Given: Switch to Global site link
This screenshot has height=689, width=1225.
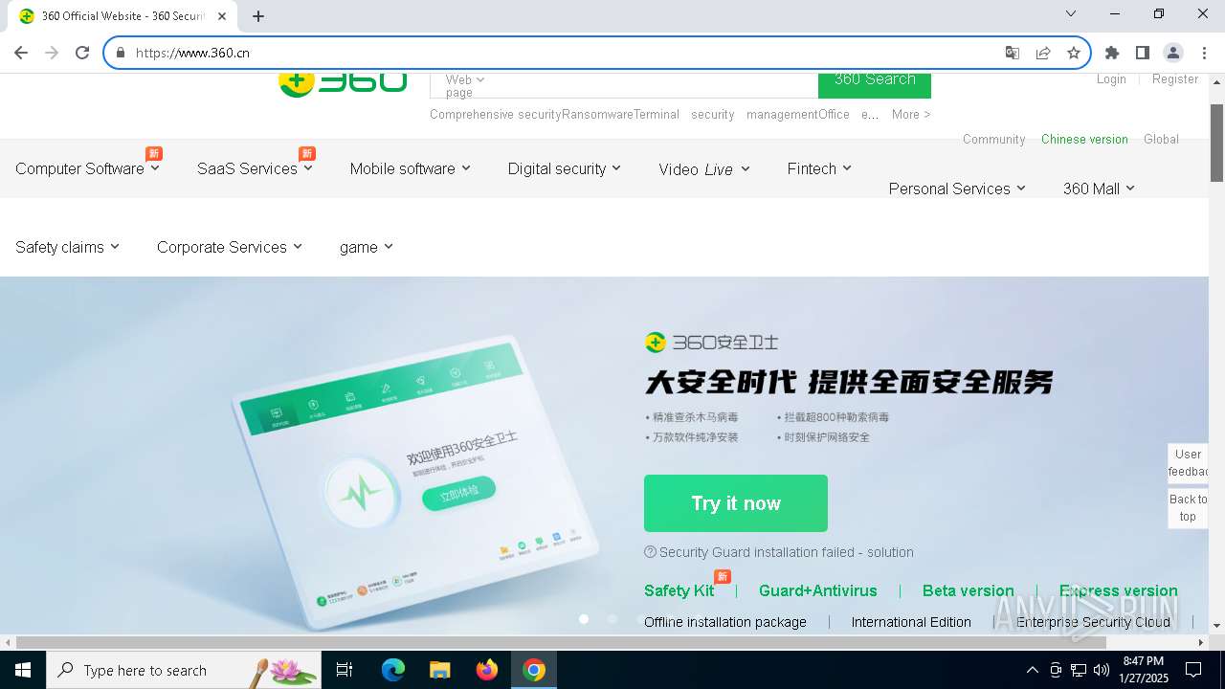Looking at the screenshot, I should click(x=1161, y=139).
